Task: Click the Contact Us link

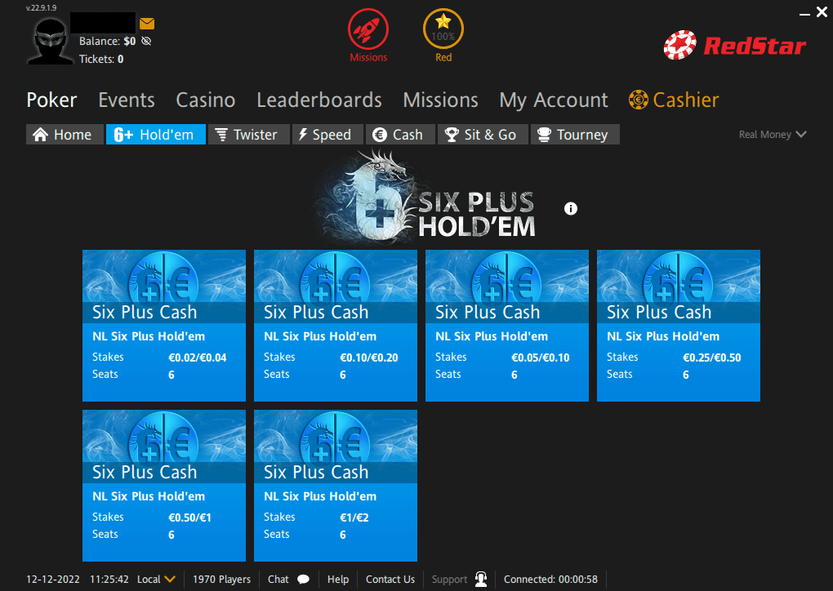Action: point(390,580)
